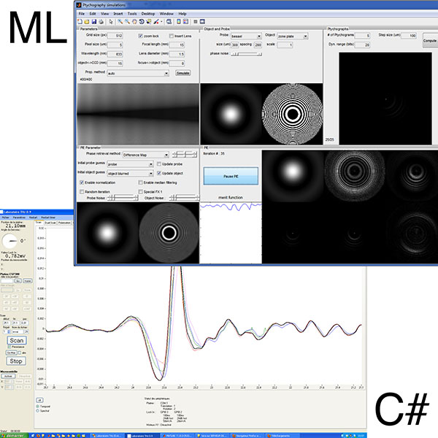Open the Window menu

click(166, 13)
